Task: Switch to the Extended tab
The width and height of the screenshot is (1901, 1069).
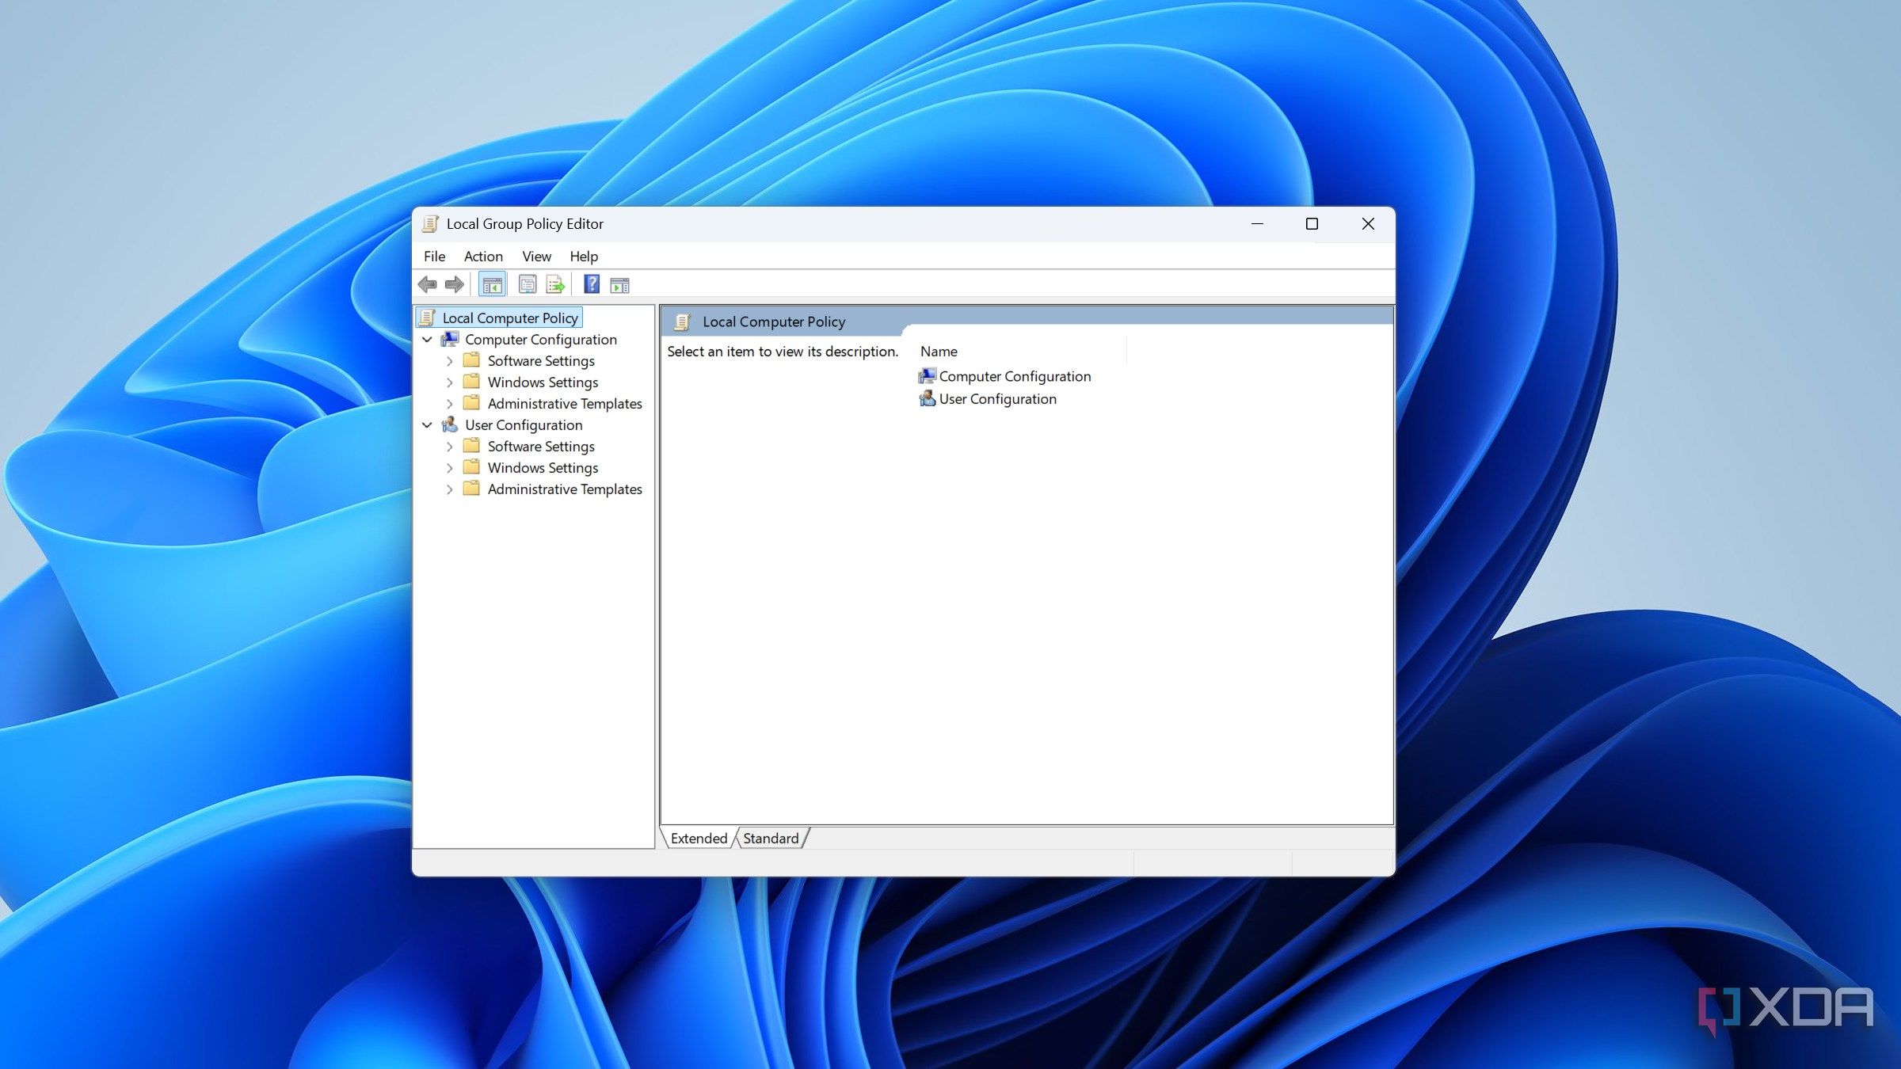Action: 699,838
